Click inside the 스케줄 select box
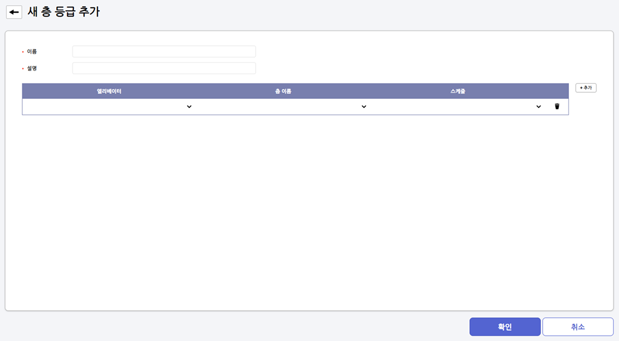Screen dimensions: 619x341 tap(454, 107)
